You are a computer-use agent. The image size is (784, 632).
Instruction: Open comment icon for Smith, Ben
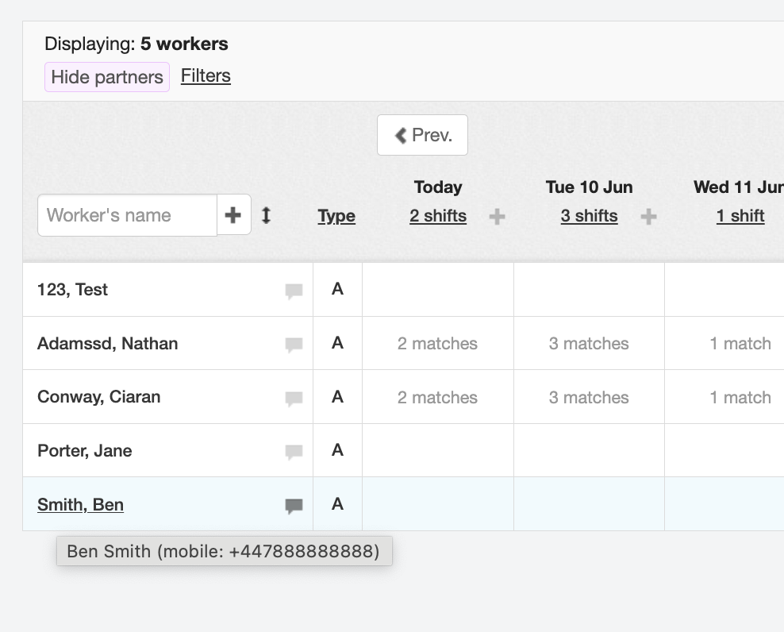pyautogui.click(x=294, y=506)
